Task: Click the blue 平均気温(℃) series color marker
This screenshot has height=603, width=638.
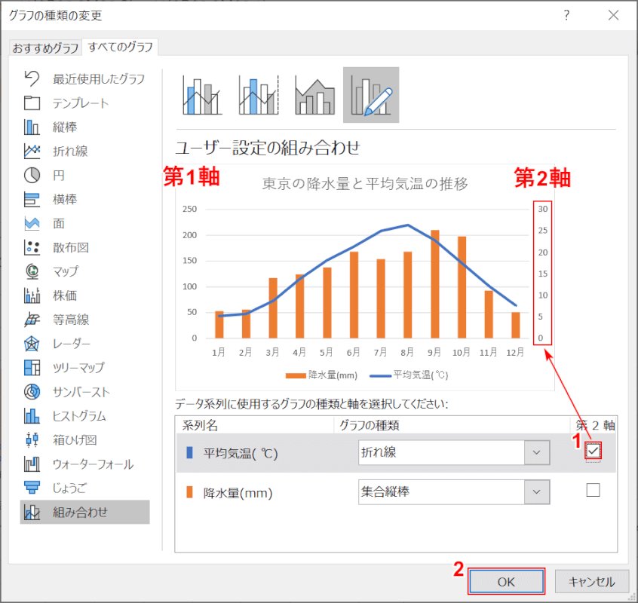Action: click(x=189, y=452)
